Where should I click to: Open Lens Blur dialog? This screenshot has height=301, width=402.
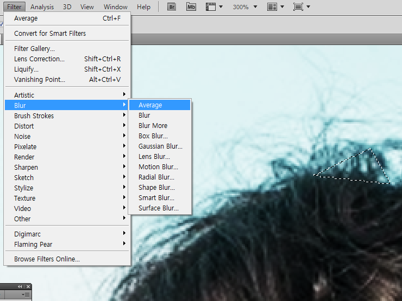point(160,156)
